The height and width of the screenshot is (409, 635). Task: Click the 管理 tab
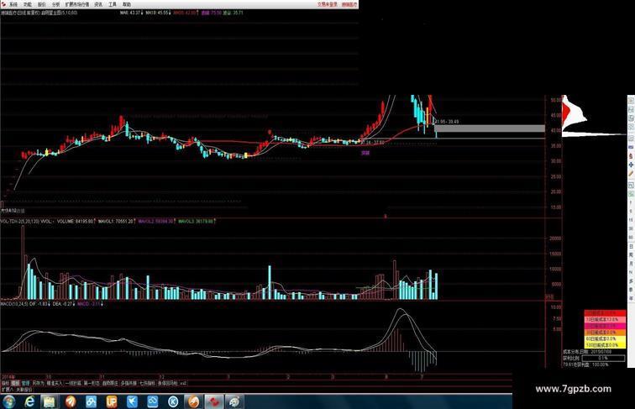(x=25, y=383)
